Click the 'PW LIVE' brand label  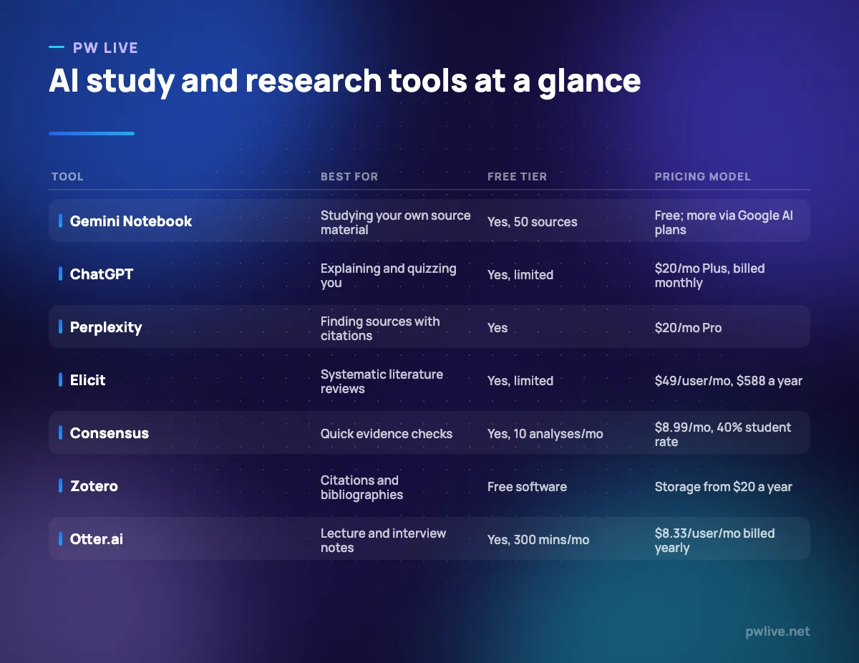105,48
